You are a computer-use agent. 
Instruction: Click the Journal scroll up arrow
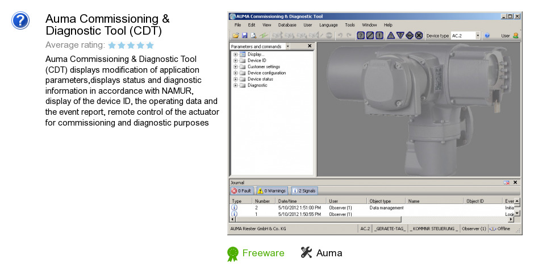point(517,201)
